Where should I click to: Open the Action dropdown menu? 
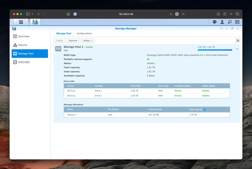(88, 41)
